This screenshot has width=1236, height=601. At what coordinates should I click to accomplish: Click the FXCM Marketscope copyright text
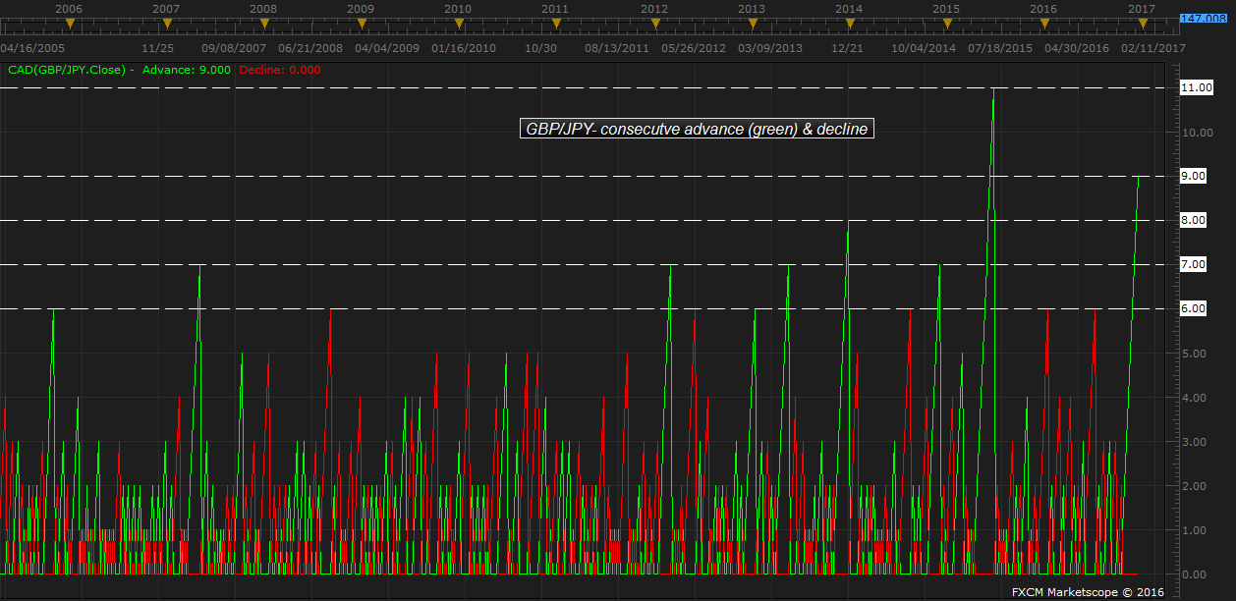pyautogui.click(x=1088, y=591)
